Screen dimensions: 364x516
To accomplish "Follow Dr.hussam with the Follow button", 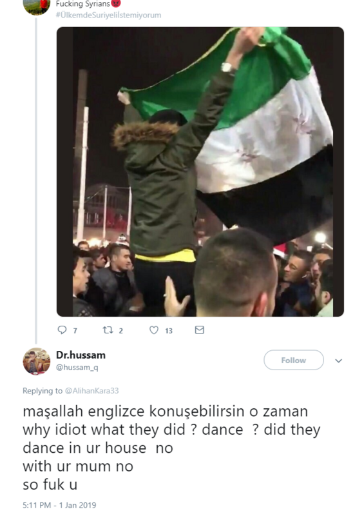I will (x=294, y=360).
